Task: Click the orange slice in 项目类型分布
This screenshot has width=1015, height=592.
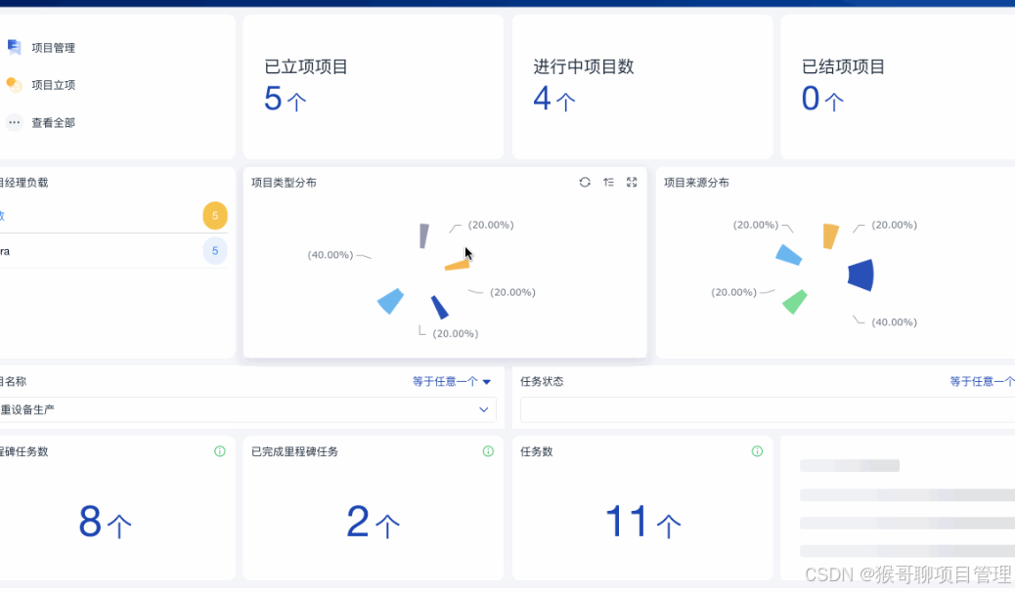Action: pyautogui.click(x=458, y=265)
